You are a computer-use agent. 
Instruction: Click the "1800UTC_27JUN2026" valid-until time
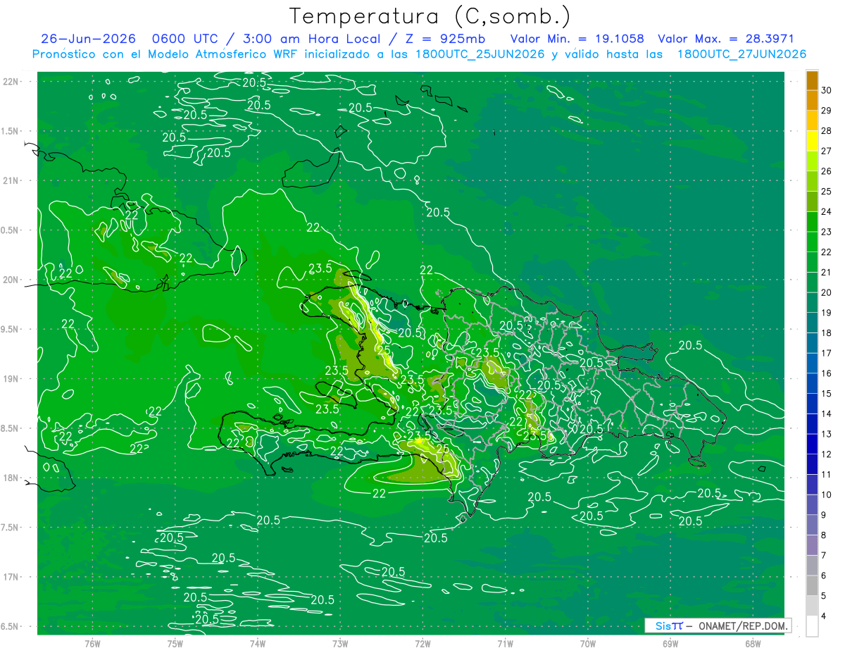click(x=741, y=54)
